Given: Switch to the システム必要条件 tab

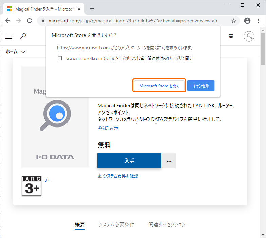Looking at the screenshot, I should [116, 225].
